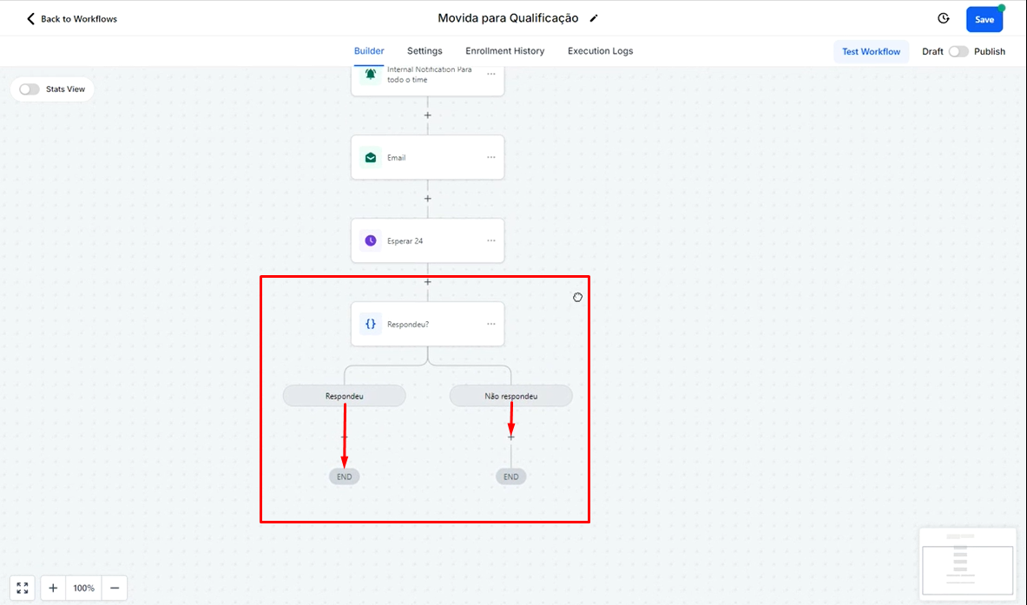Open the Enrollment History tab
Image resolution: width=1027 pixels, height=605 pixels.
(504, 51)
